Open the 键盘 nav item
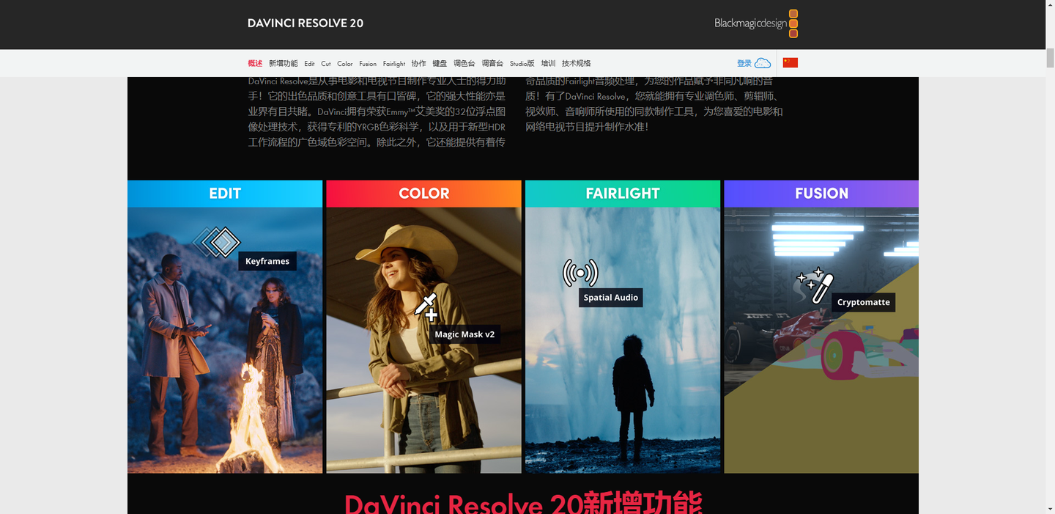1055x514 pixels. tap(440, 64)
